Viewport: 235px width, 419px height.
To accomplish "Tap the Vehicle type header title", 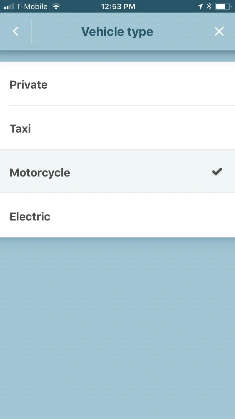I will click(x=117, y=31).
